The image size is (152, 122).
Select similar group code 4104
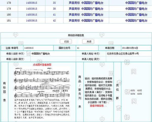click(x=132, y=94)
